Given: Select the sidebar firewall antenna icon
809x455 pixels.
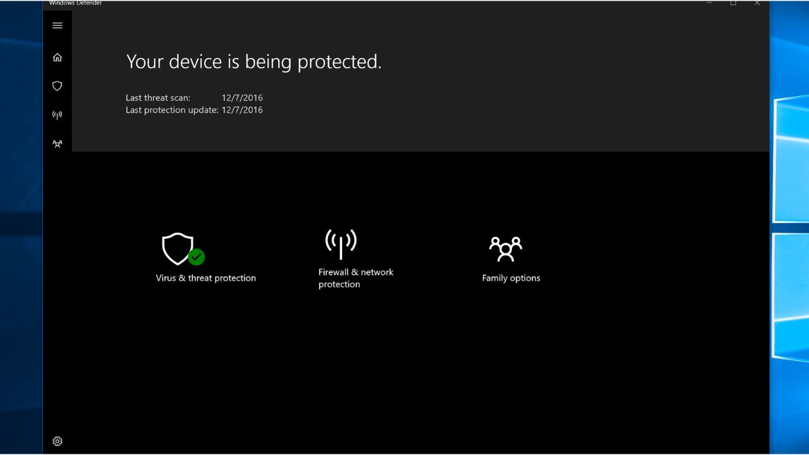Looking at the screenshot, I should pos(58,115).
